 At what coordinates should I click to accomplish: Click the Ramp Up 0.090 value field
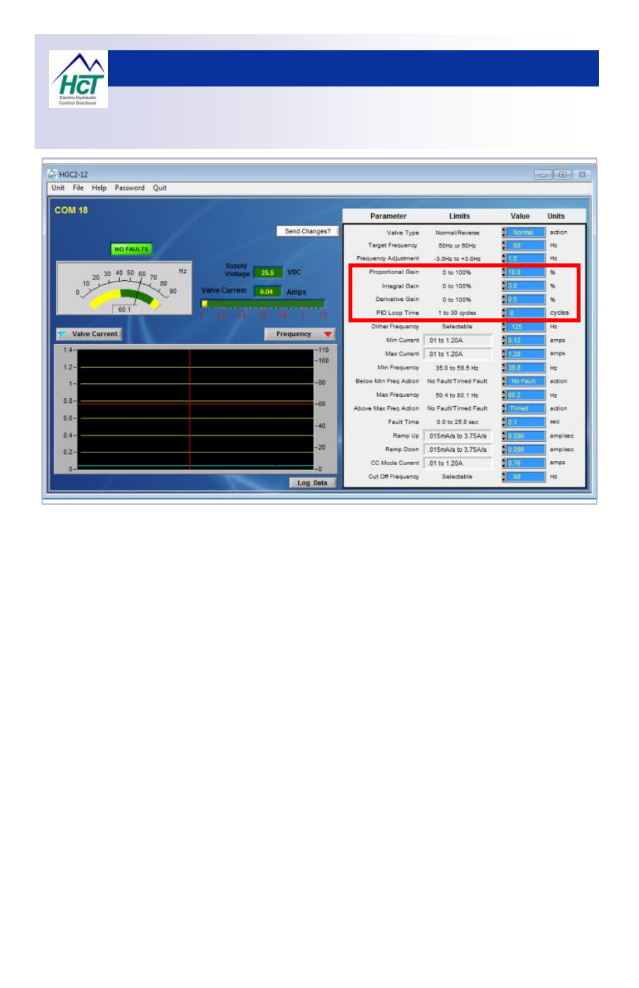point(526,436)
